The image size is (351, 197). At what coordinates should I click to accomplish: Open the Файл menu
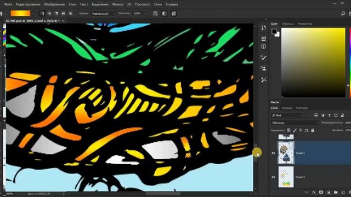[x=8, y=4]
